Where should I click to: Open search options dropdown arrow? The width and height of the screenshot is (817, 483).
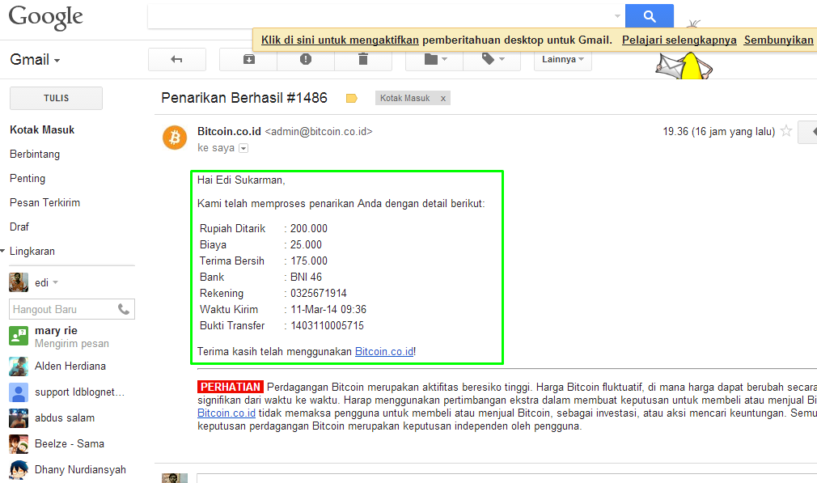617,16
